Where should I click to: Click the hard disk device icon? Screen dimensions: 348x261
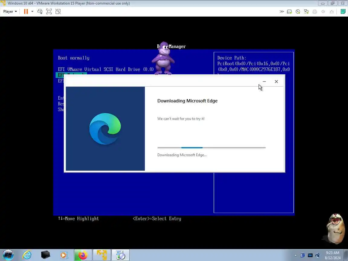[289, 11]
